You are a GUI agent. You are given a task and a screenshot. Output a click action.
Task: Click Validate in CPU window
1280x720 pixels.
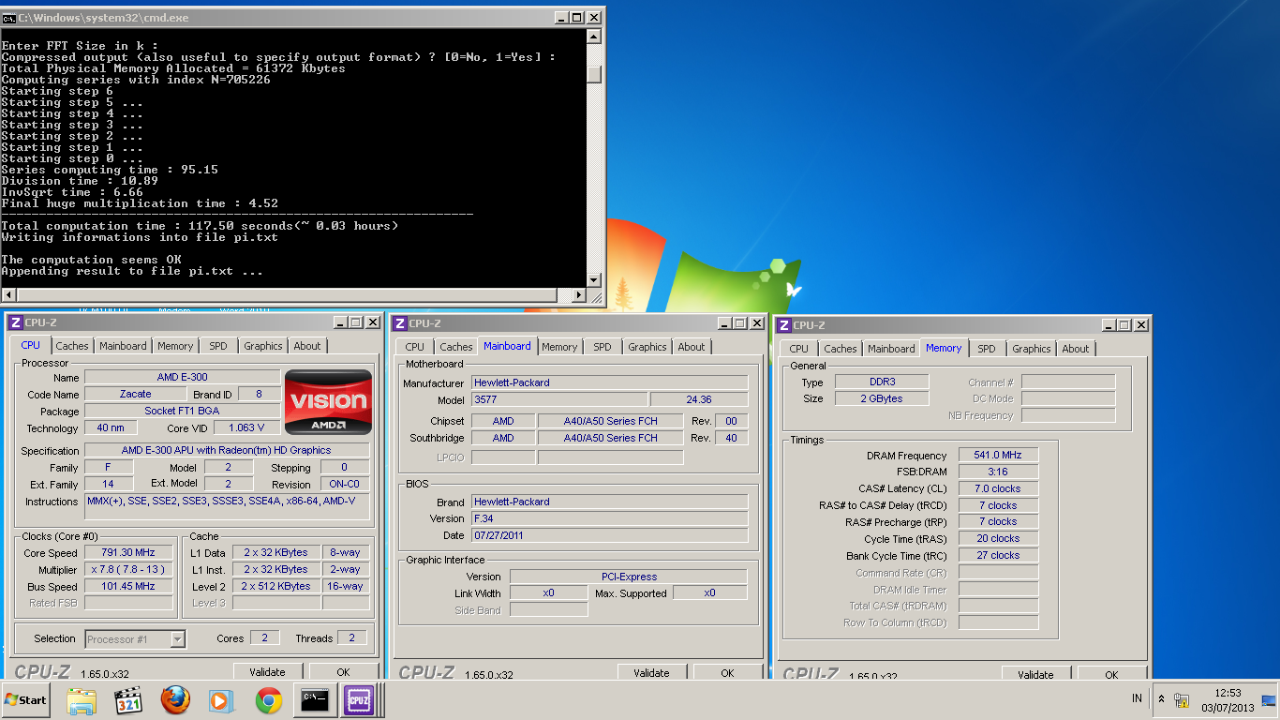[x=267, y=672]
